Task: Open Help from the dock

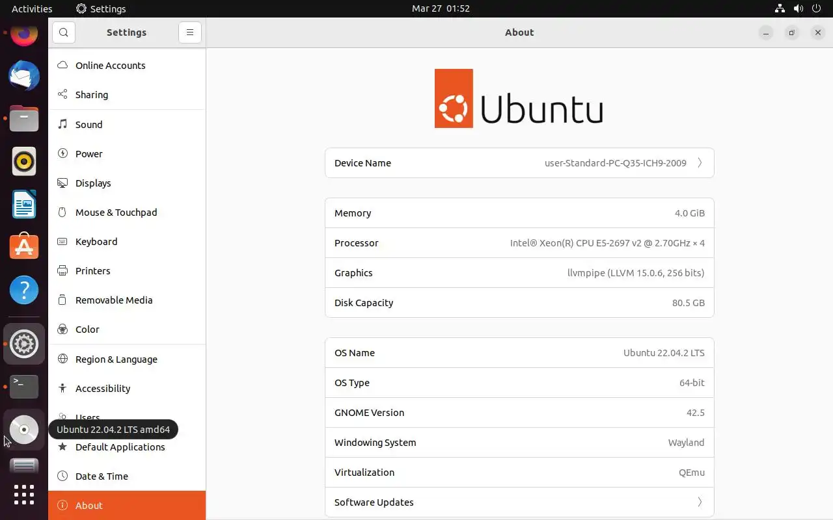Action: pos(24,290)
